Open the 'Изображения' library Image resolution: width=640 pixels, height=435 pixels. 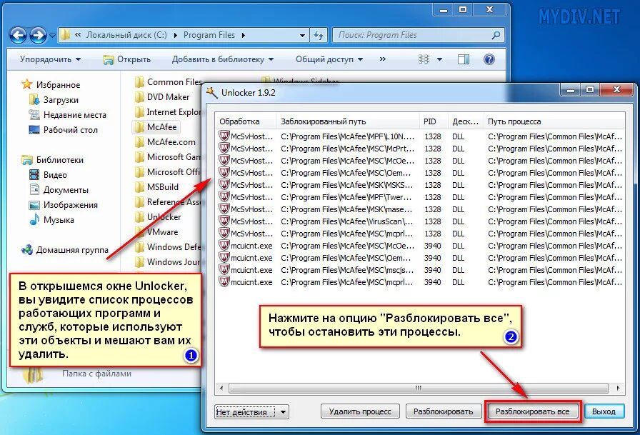click(x=64, y=205)
